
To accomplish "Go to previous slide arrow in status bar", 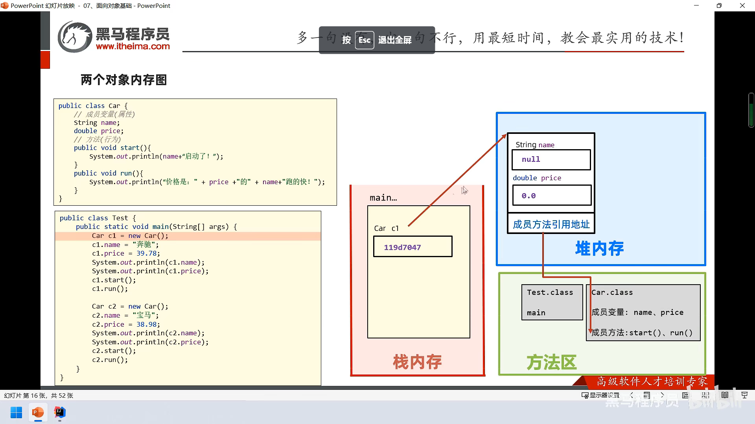I will pyautogui.click(x=632, y=395).
